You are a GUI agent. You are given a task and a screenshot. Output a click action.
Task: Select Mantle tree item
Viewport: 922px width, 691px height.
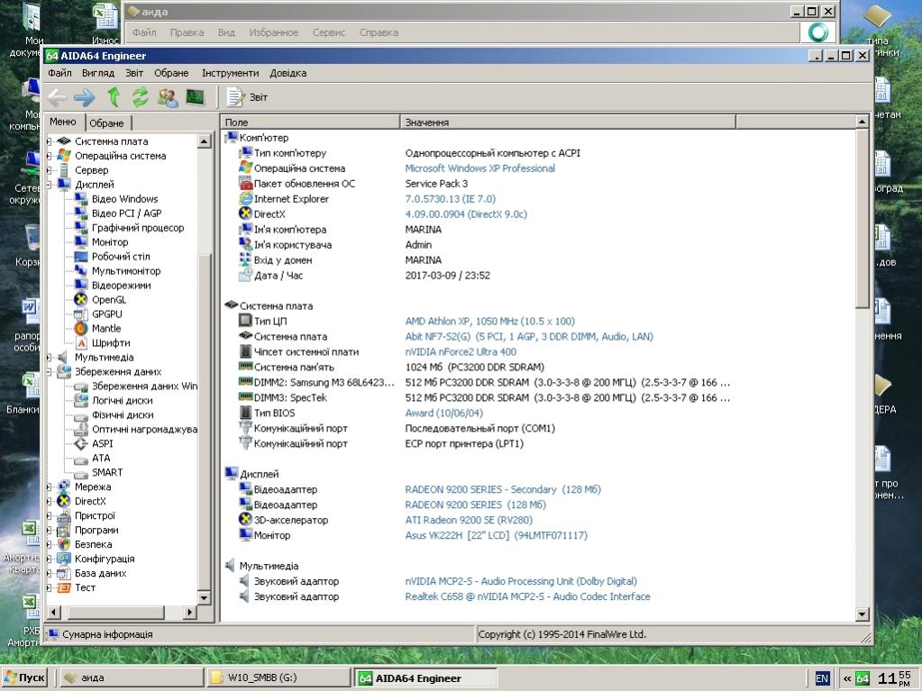[106, 329]
